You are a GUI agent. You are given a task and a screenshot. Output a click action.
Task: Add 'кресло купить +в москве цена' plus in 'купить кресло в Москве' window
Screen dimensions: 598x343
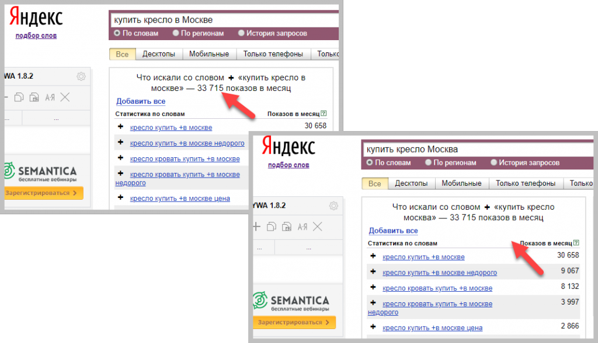click(120, 197)
